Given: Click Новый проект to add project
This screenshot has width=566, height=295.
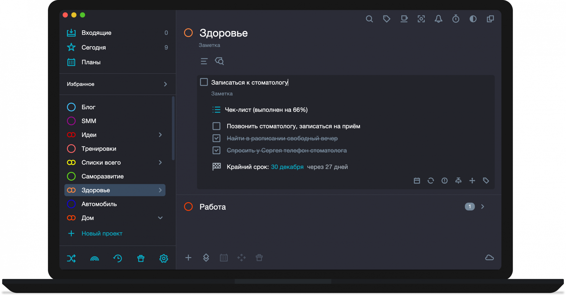Looking at the screenshot, I should click(95, 233).
